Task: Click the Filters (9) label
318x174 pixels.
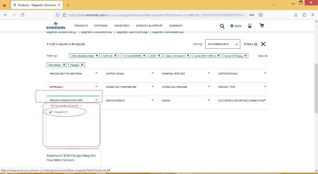Action: click(250, 44)
